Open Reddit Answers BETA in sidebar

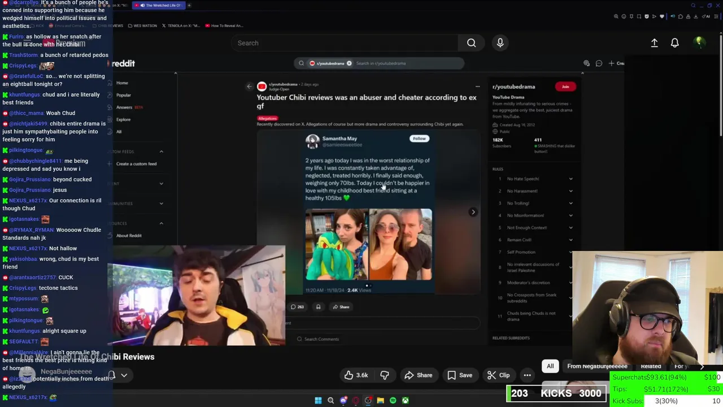click(129, 107)
